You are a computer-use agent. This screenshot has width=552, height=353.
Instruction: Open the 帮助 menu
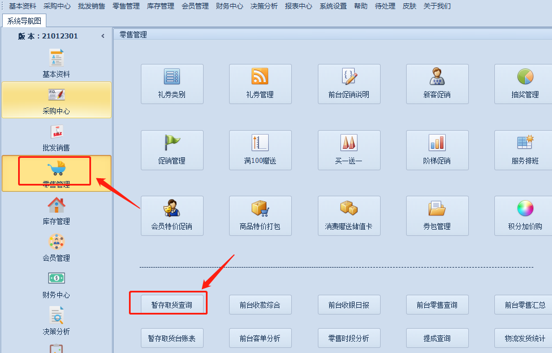tap(361, 6)
